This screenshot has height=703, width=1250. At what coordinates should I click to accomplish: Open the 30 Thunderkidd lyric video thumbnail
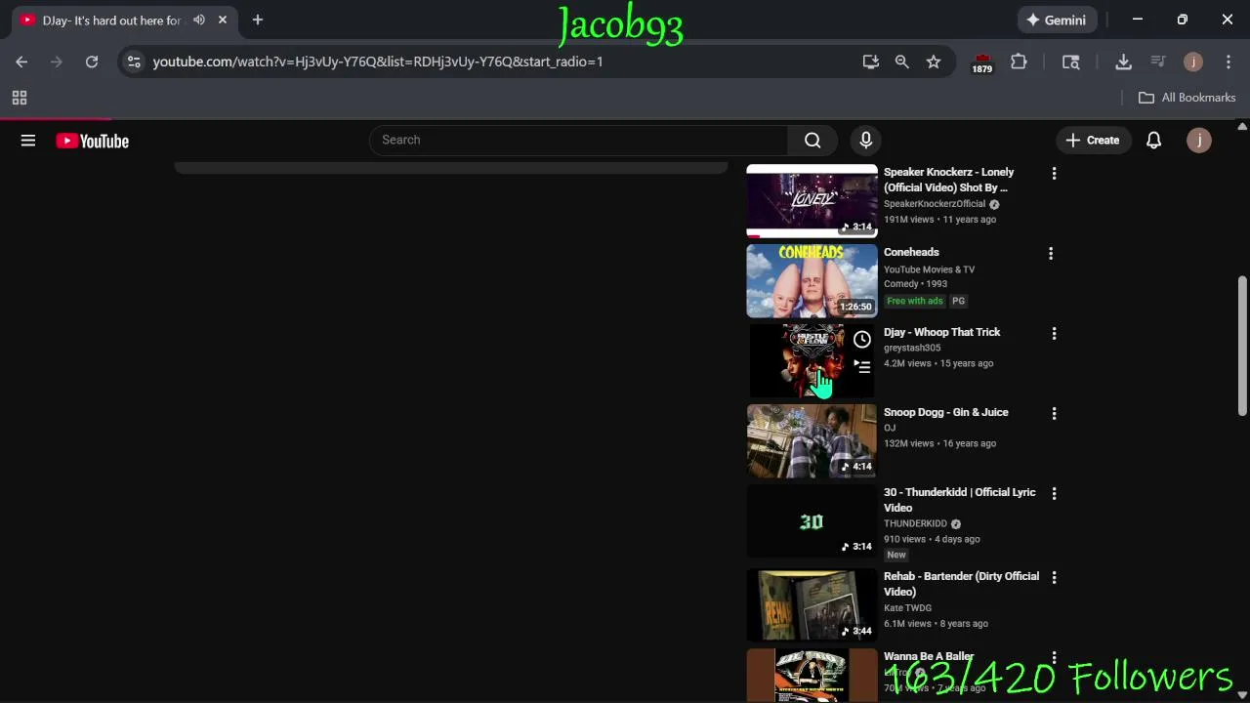pyautogui.click(x=812, y=521)
